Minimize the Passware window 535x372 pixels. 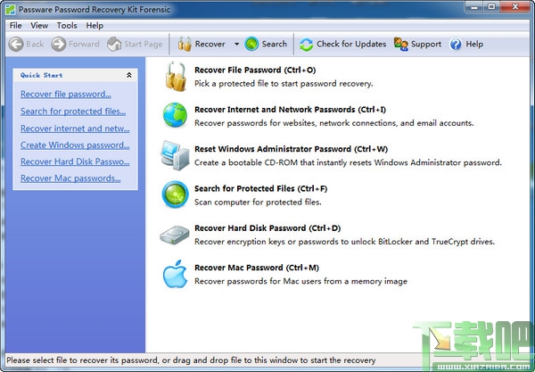pyautogui.click(x=475, y=7)
